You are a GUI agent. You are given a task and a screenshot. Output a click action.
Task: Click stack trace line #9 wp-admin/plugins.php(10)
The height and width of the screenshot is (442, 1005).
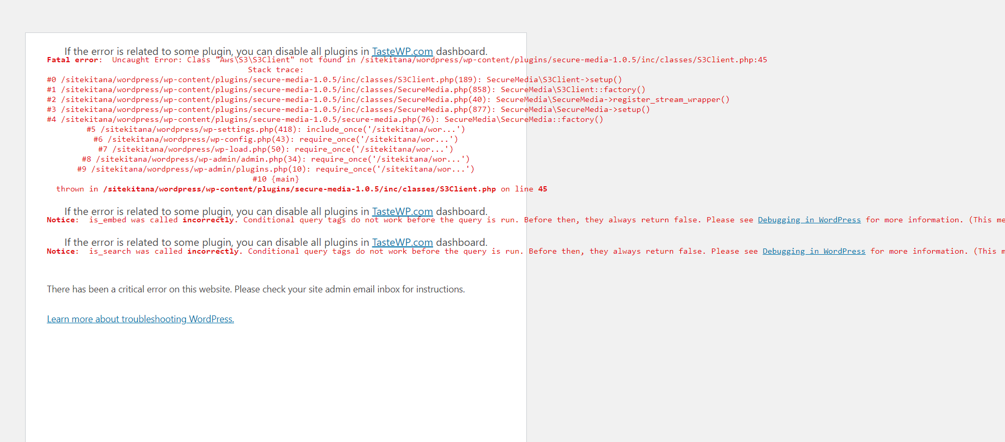(276, 169)
